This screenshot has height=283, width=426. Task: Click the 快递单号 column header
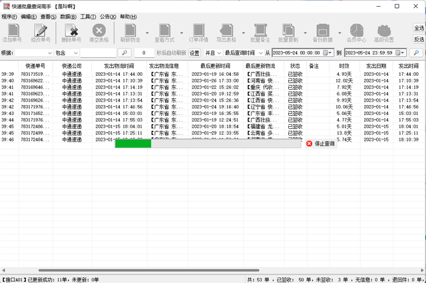coord(35,66)
